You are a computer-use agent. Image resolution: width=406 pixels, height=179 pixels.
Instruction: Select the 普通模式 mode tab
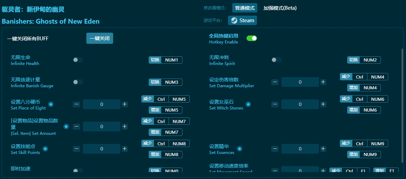245,8
